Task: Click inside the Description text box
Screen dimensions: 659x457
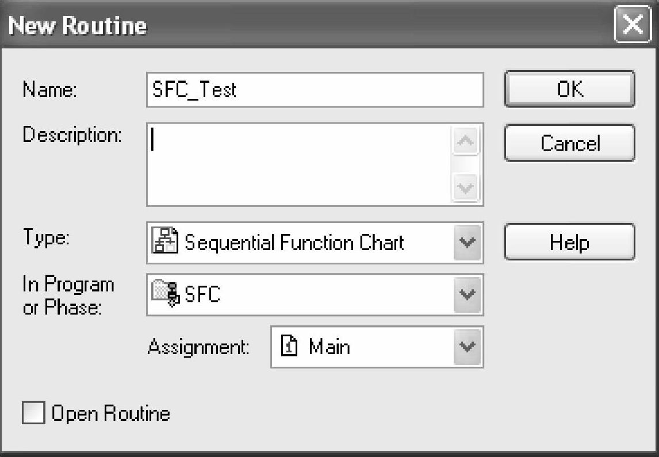Action: click(299, 164)
